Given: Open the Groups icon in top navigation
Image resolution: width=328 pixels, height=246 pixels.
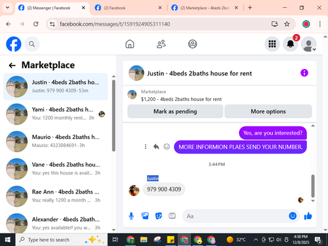Looking at the screenshot, I should [x=192, y=44].
